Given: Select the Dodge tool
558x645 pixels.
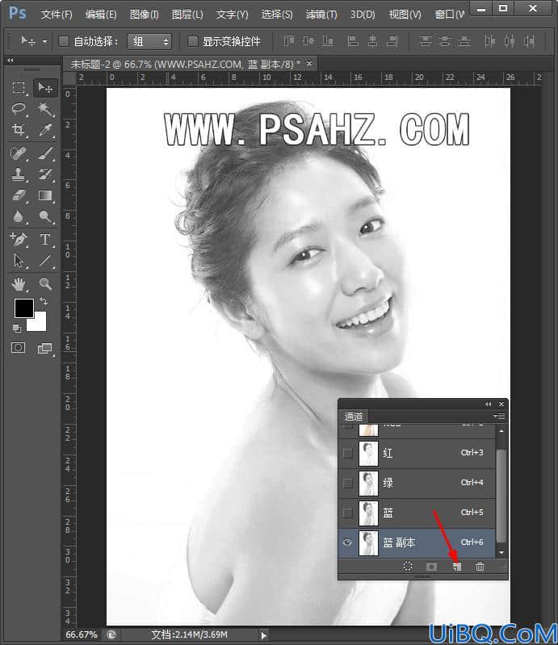Looking at the screenshot, I should point(44,216).
